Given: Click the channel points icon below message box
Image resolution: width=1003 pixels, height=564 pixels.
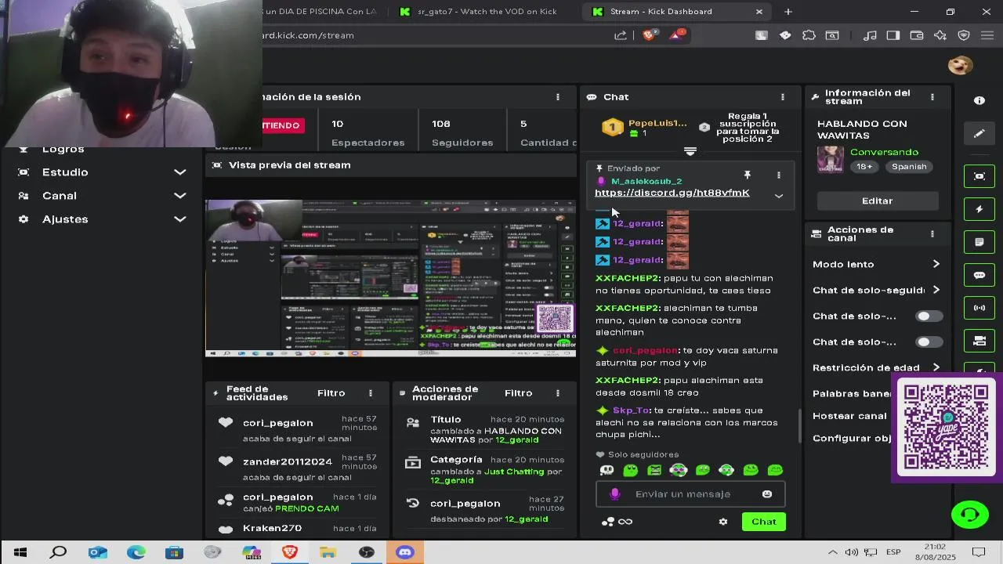Looking at the screenshot, I should click(x=607, y=522).
